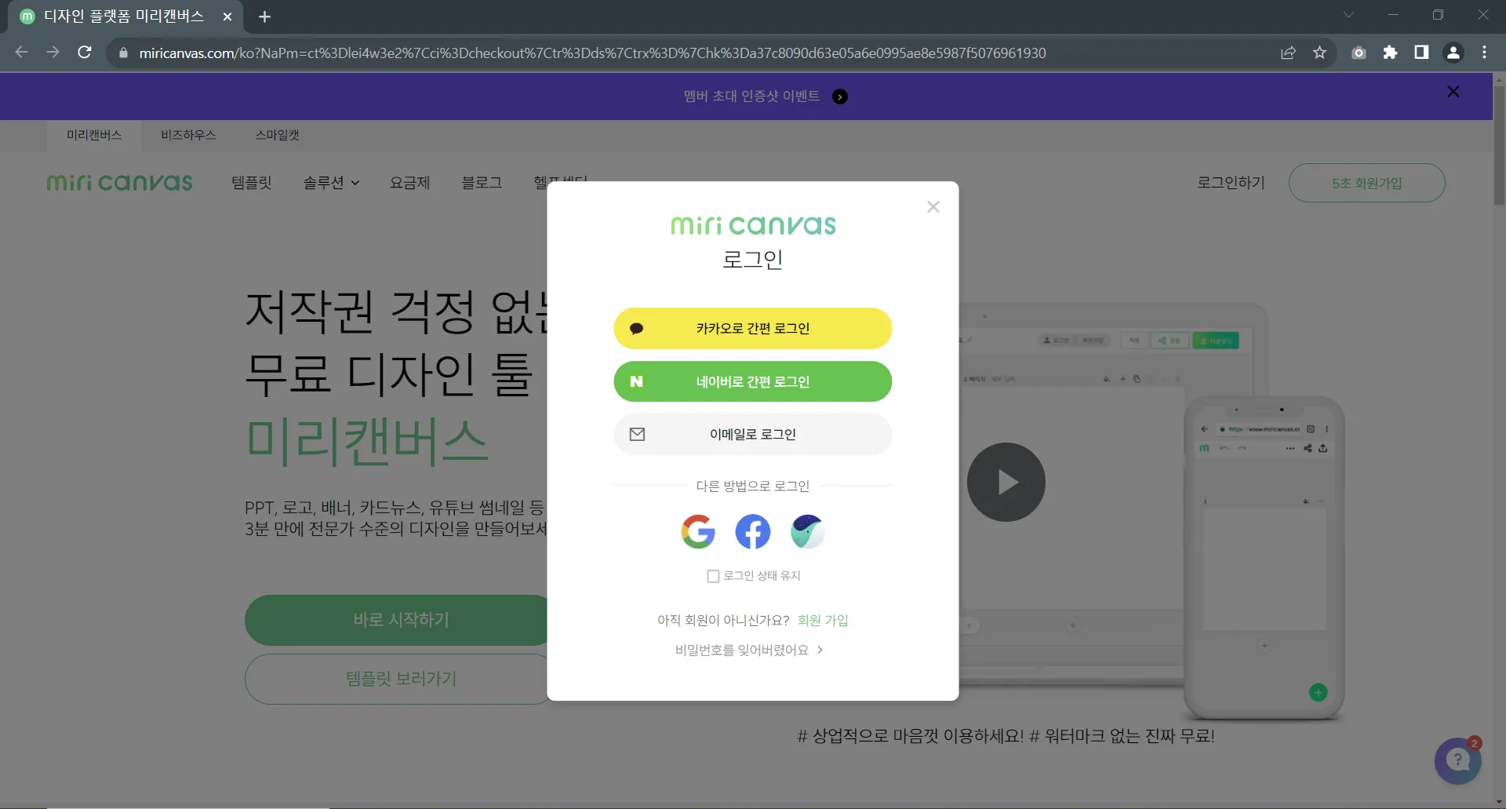This screenshot has width=1506, height=809.
Task: Sign in with the Facebook icon
Action: (752, 532)
